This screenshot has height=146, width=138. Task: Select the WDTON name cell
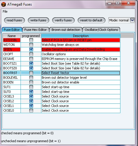[12, 45]
